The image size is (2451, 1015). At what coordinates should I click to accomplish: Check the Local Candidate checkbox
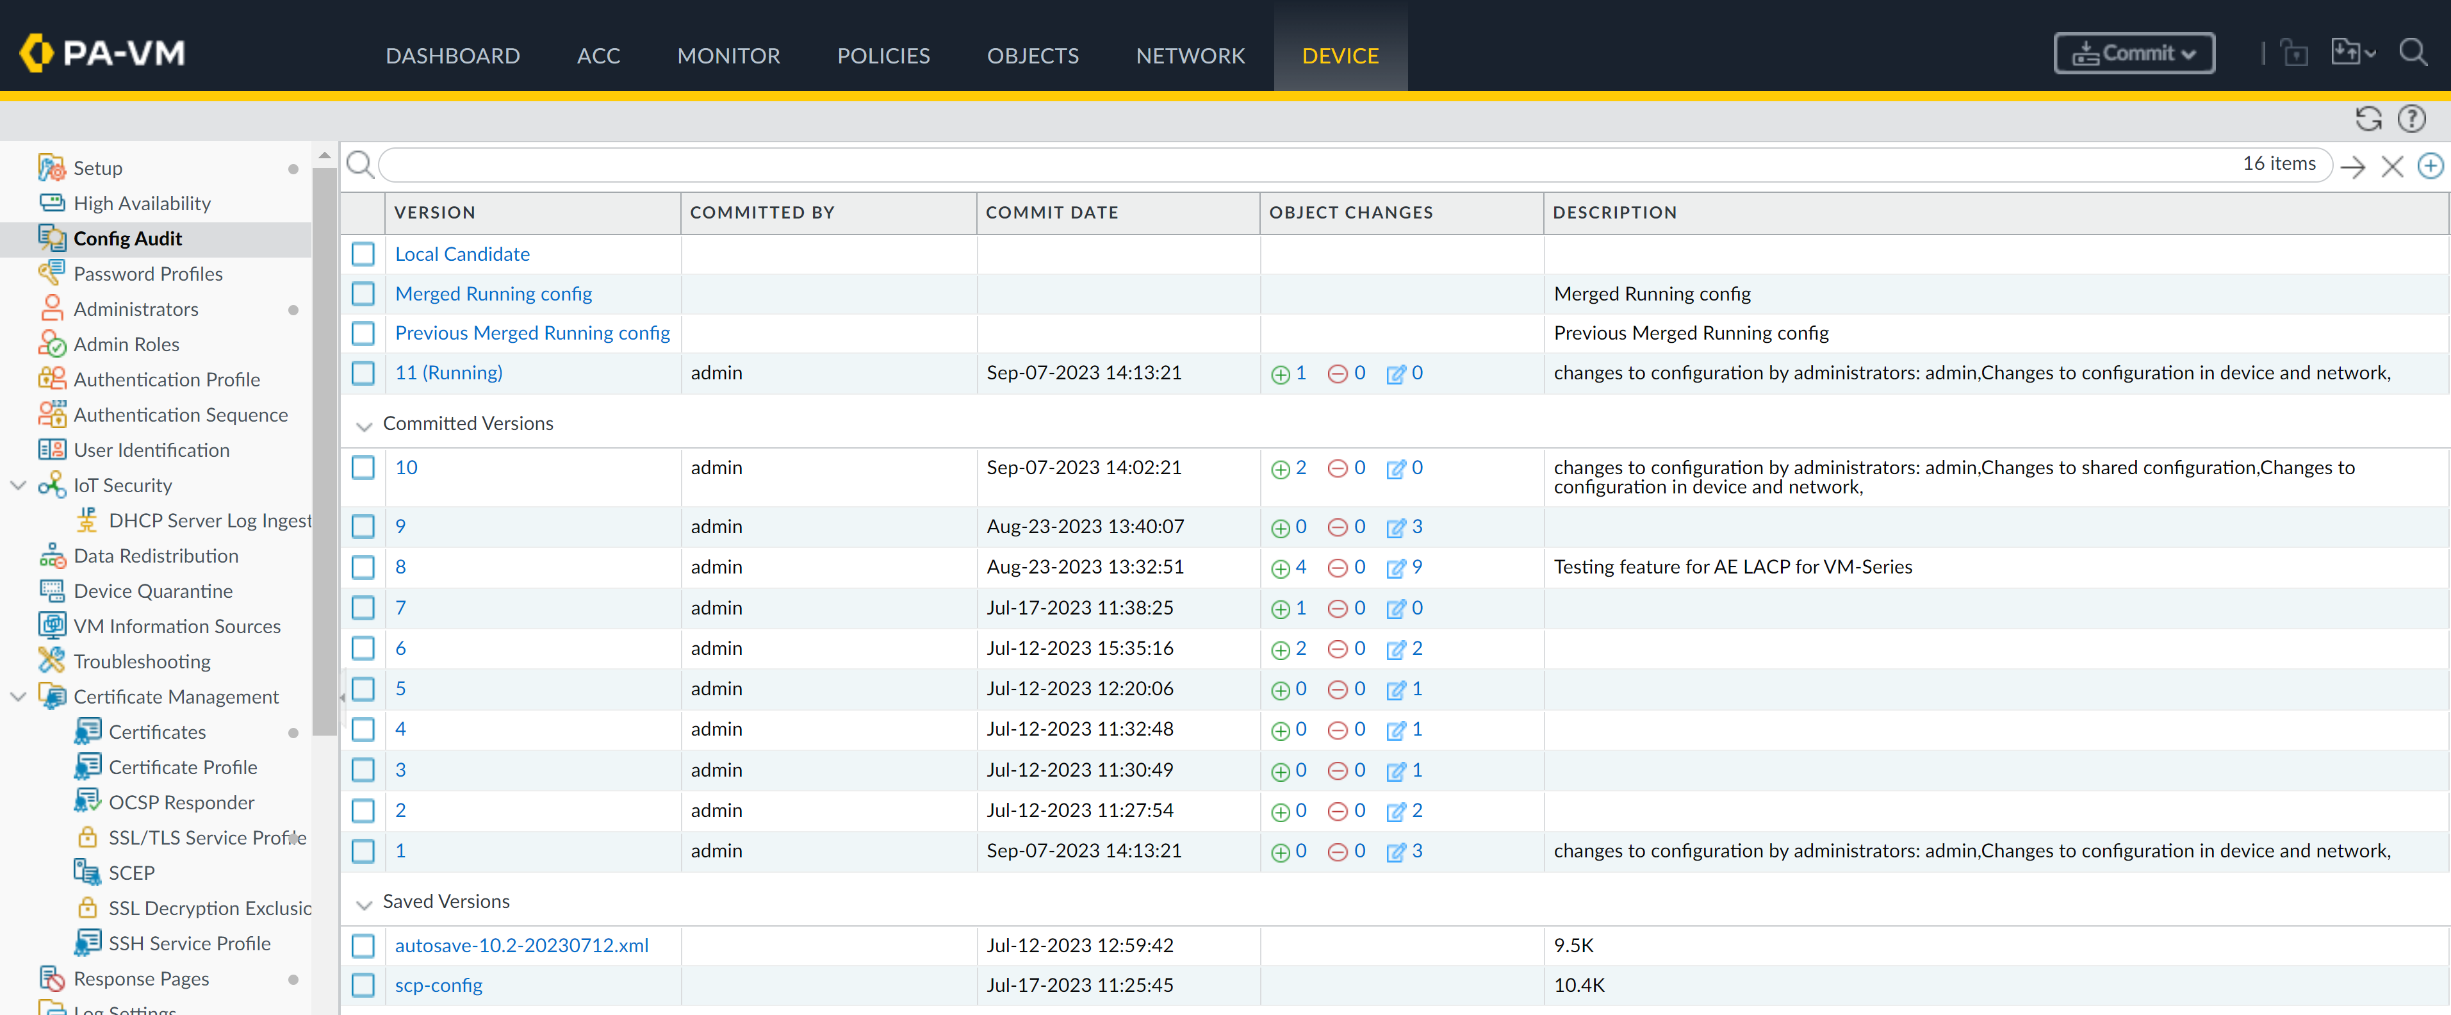coord(363,254)
